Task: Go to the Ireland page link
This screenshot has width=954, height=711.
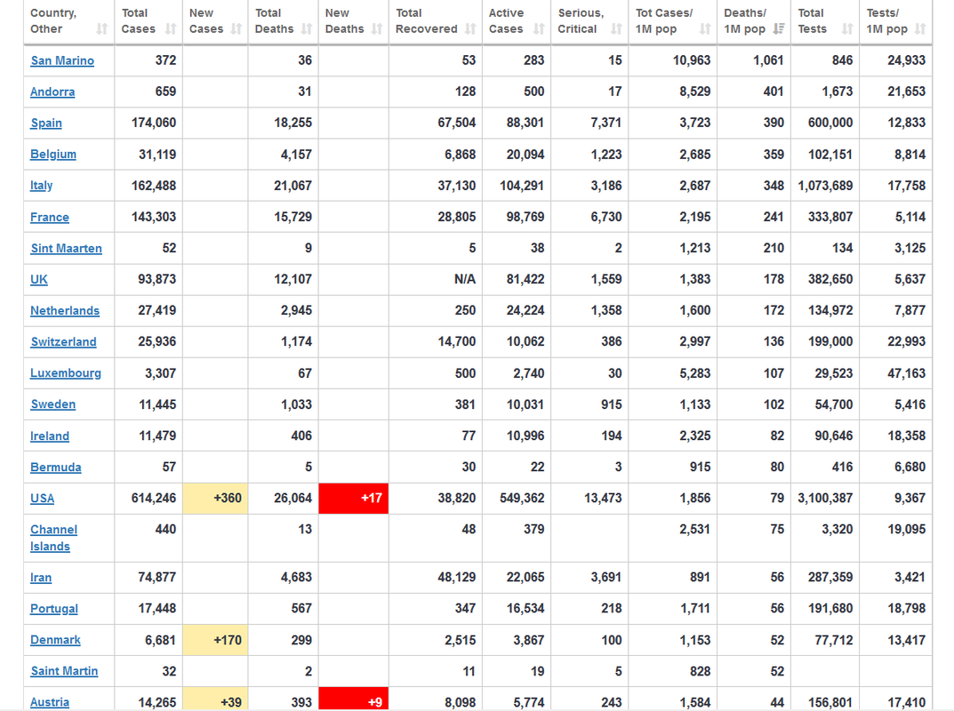Action: [x=50, y=436]
